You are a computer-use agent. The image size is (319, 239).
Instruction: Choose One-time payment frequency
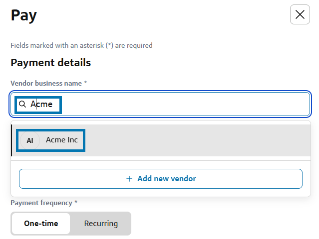point(41,224)
